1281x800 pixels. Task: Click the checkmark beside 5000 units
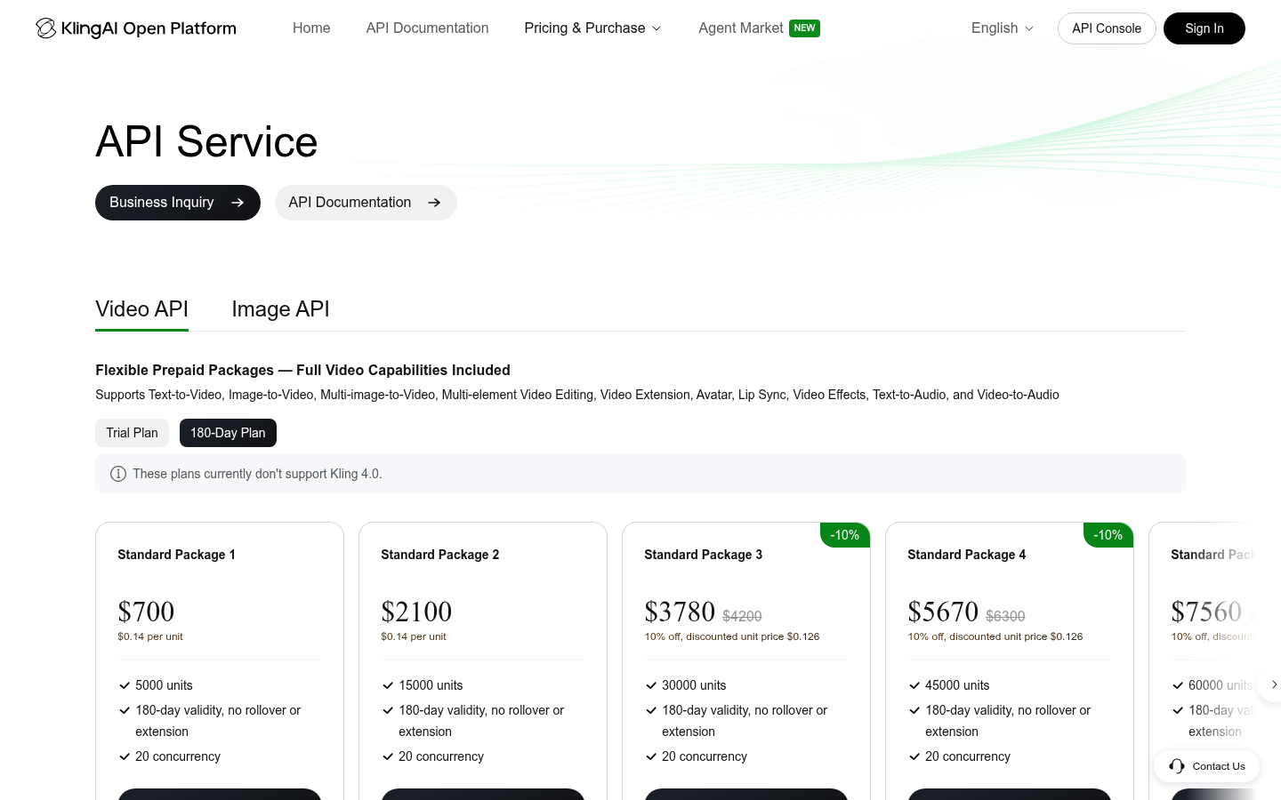(125, 685)
